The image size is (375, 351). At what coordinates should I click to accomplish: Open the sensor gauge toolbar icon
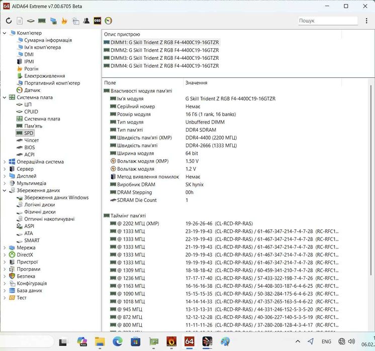109,21
